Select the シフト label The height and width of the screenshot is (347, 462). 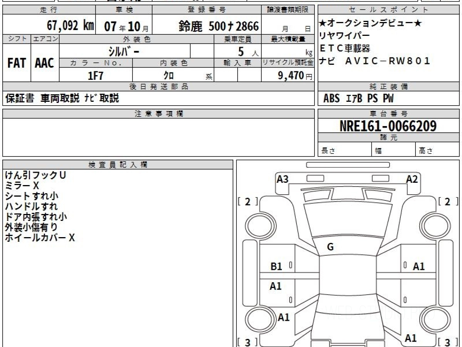[17, 39]
